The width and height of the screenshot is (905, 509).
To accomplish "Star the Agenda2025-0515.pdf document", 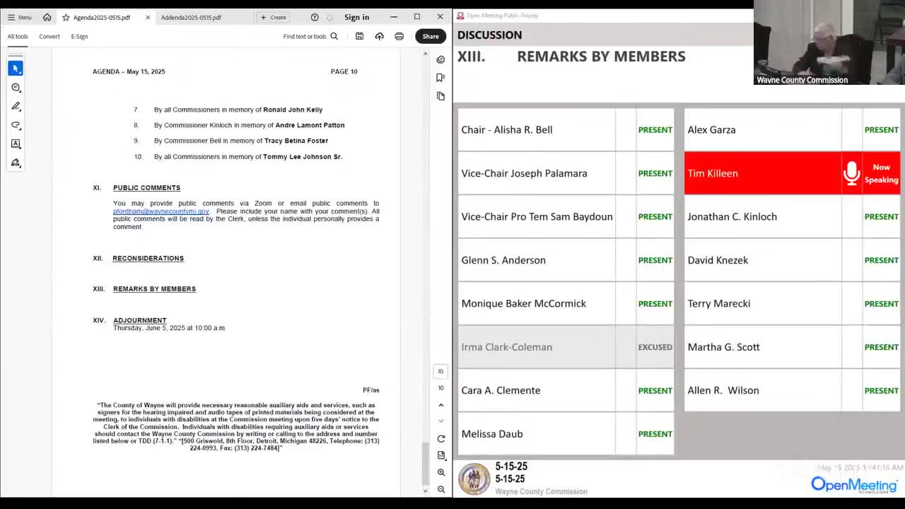I will (65, 17).
